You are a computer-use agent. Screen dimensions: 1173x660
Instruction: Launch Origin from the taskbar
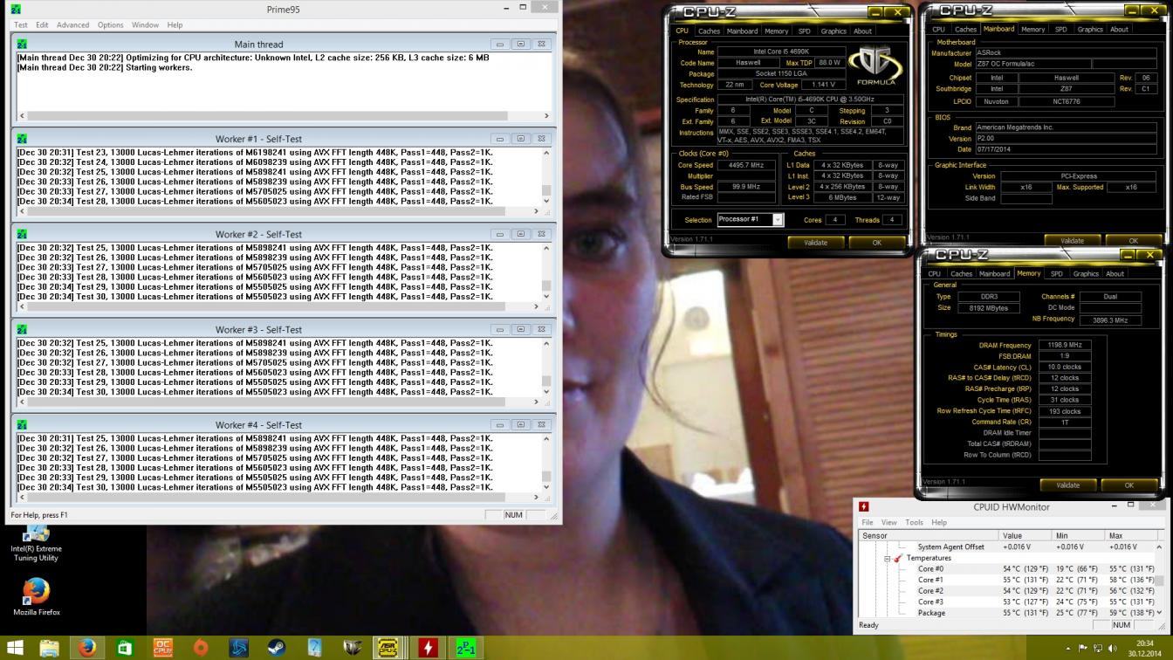tap(201, 648)
